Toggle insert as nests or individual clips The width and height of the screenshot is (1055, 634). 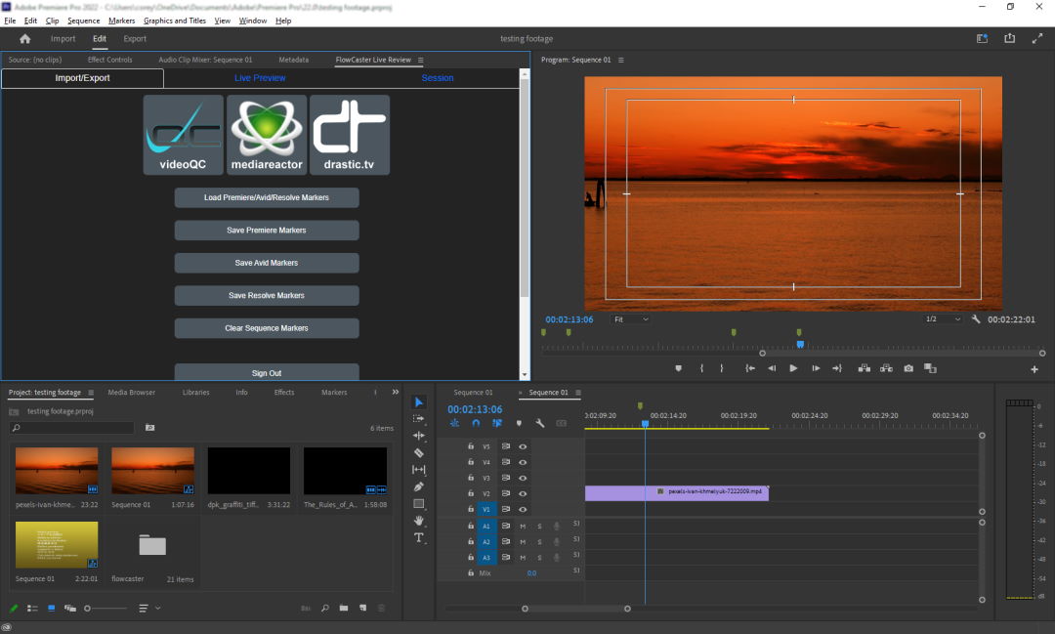(x=455, y=423)
